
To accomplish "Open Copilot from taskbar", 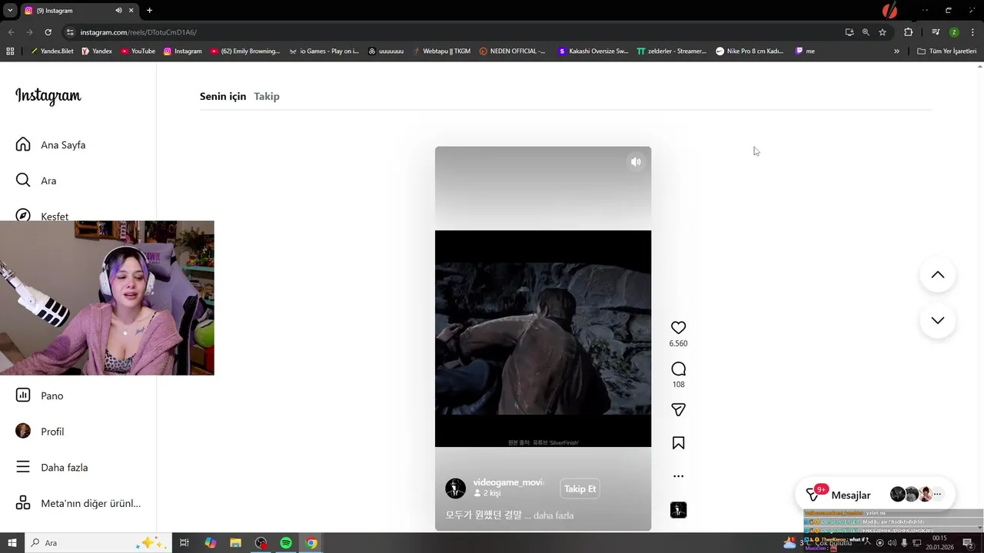I will (210, 543).
